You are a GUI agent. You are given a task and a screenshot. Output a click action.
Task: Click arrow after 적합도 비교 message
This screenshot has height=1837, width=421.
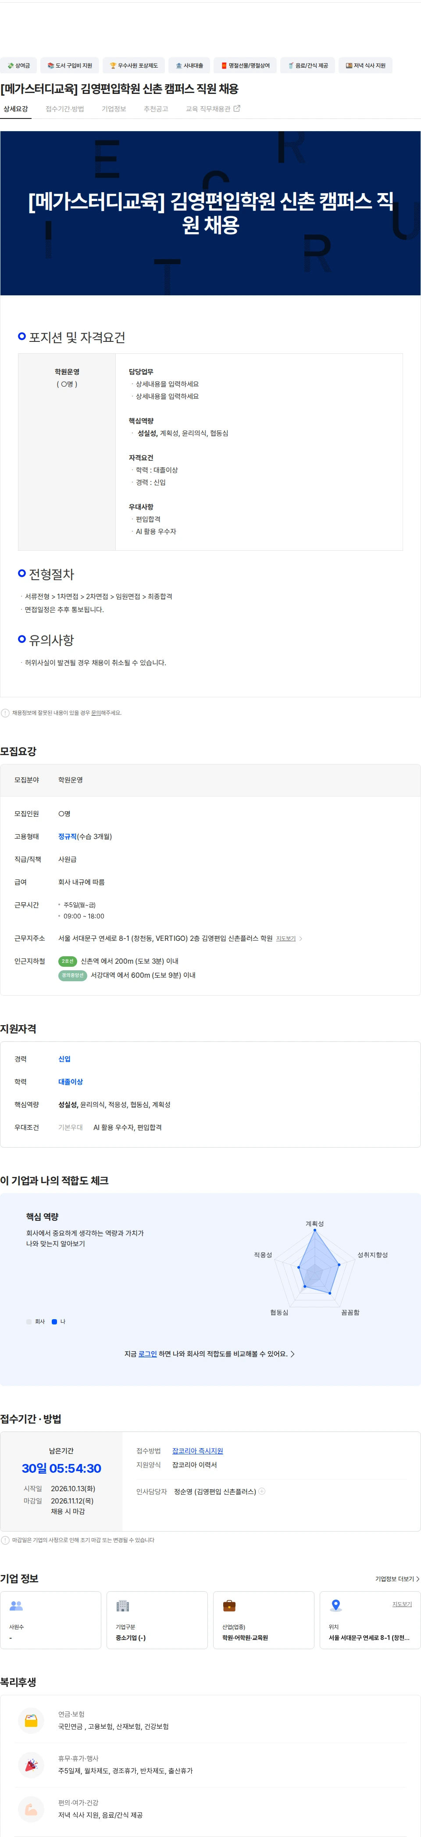point(292,1353)
